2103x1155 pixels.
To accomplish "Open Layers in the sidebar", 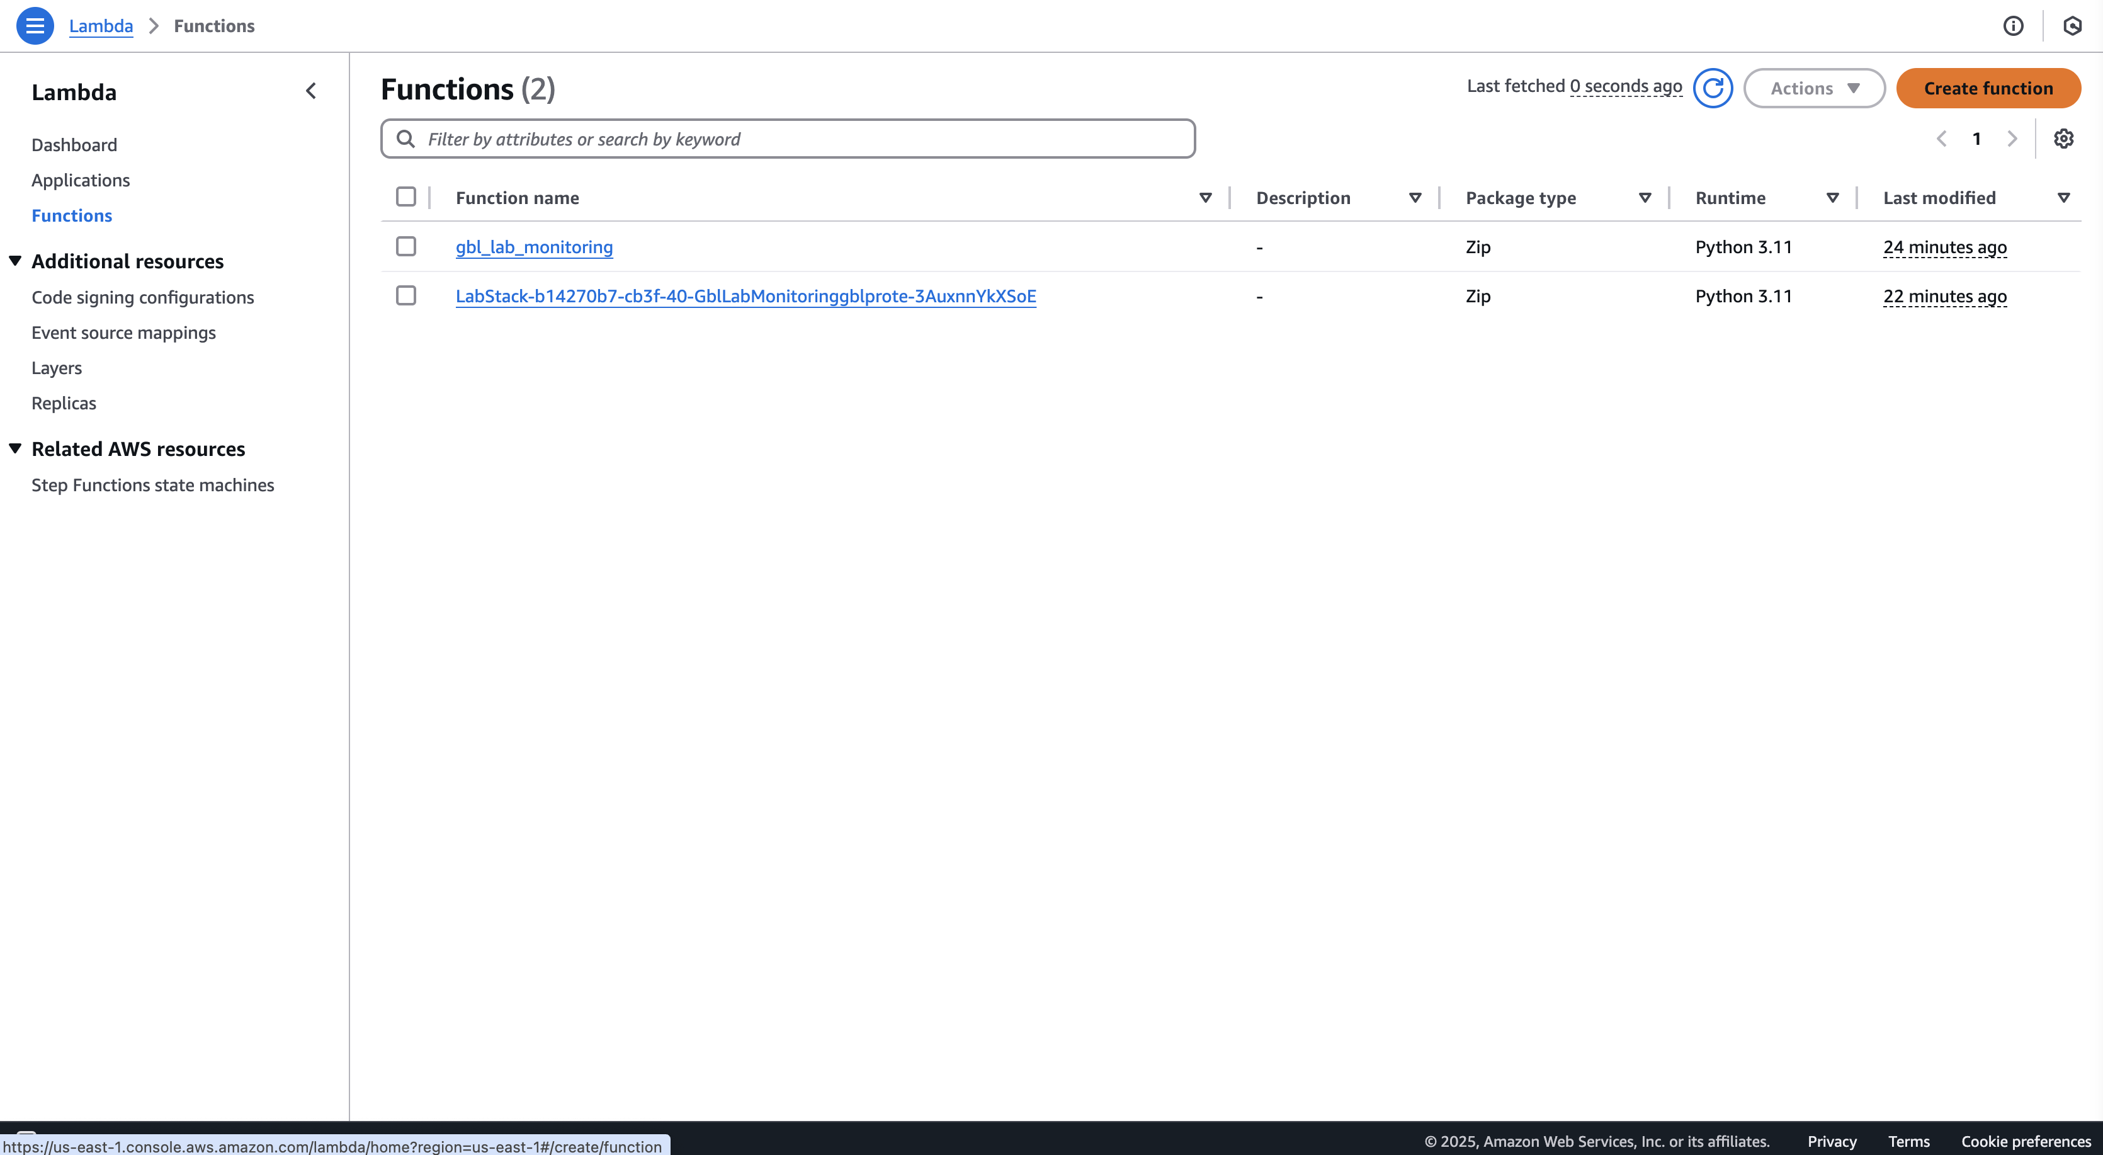I will pyautogui.click(x=57, y=368).
